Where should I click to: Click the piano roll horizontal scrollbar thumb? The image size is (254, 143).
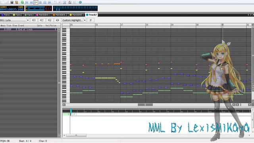pos(145,105)
